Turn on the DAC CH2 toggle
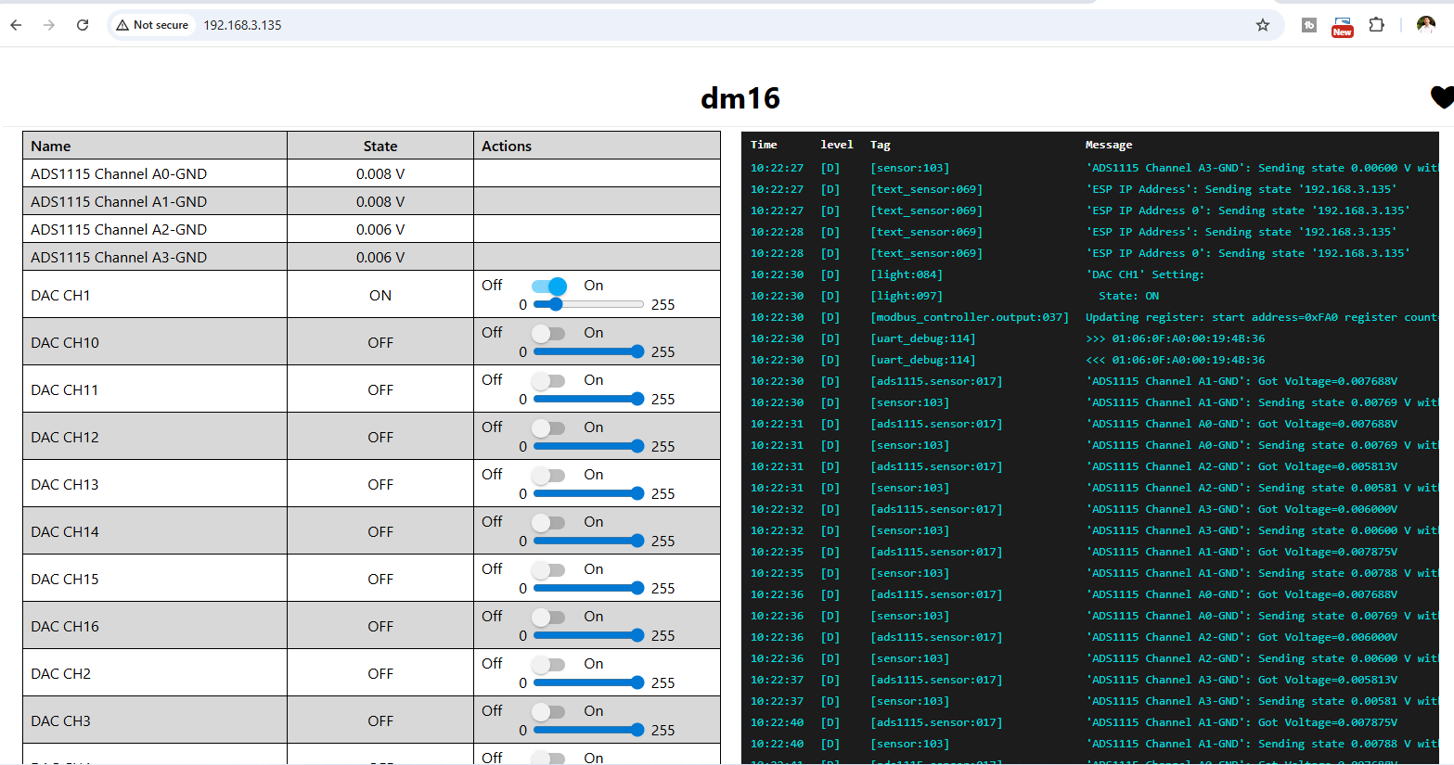1454x765 pixels. point(548,664)
